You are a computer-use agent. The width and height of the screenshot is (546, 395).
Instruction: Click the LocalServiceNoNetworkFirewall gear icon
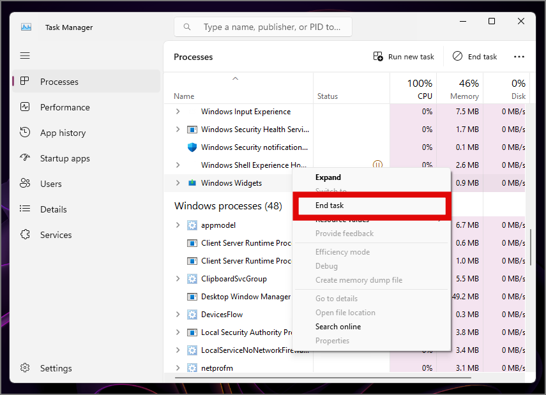(192, 350)
